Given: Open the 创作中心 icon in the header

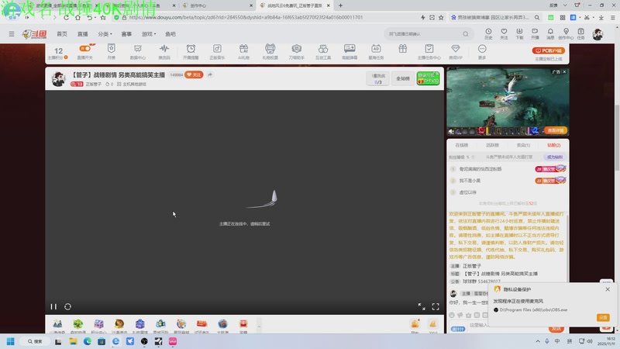Looking at the screenshot, I should point(566,33).
